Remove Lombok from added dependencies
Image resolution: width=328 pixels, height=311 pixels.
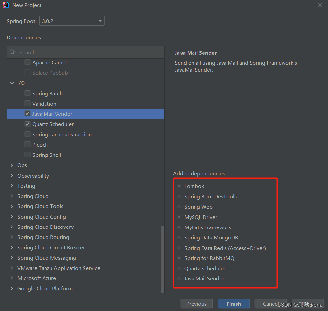click(179, 186)
